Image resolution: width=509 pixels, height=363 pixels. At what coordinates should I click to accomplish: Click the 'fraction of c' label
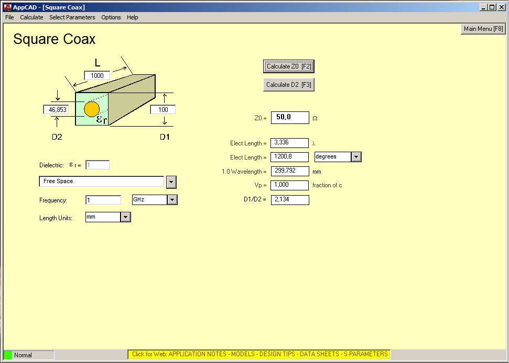click(x=327, y=185)
